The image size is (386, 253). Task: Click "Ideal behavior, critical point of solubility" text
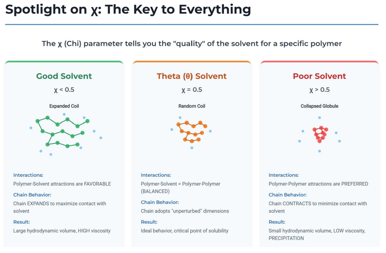pyautogui.click(x=184, y=231)
